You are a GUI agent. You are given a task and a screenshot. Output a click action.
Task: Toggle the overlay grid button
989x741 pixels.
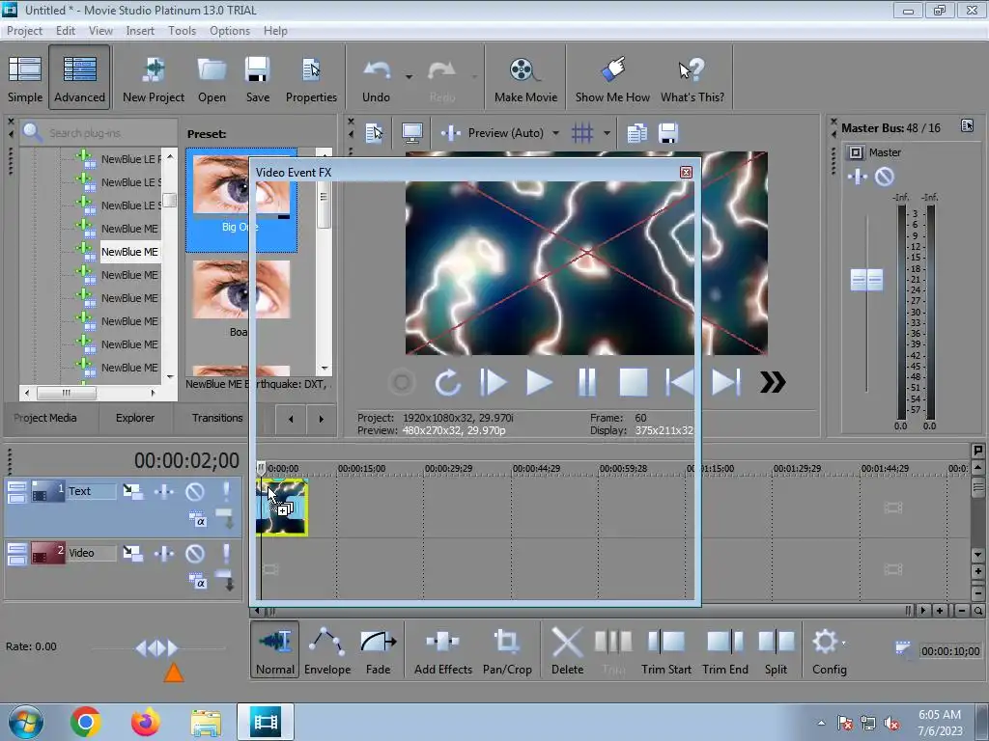coord(582,133)
